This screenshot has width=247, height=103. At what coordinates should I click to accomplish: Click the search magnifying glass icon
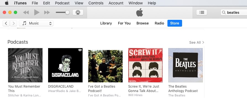click(224, 12)
